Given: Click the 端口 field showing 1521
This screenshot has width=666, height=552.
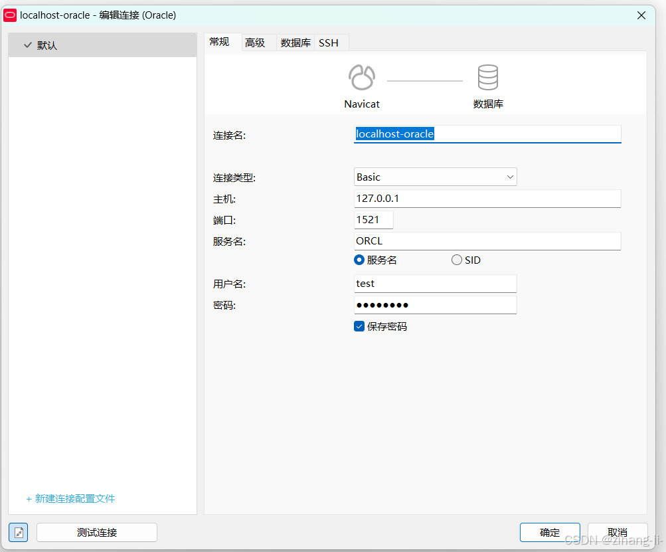Looking at the screenshot, I should pyautogui.click(x=373, y=220).
